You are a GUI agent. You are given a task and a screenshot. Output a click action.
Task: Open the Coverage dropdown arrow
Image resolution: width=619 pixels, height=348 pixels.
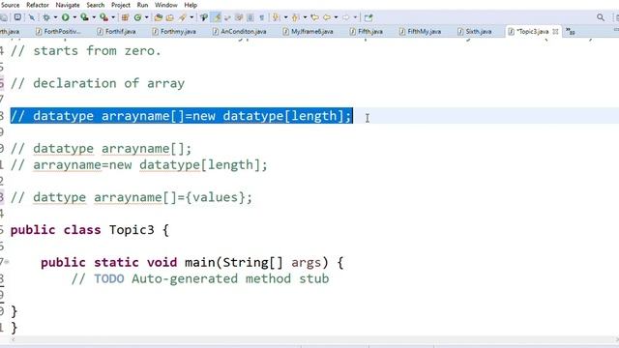pyautogui.click(x=94, y=17)
